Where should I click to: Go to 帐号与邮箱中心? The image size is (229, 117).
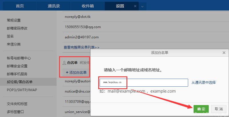[19, 58]
